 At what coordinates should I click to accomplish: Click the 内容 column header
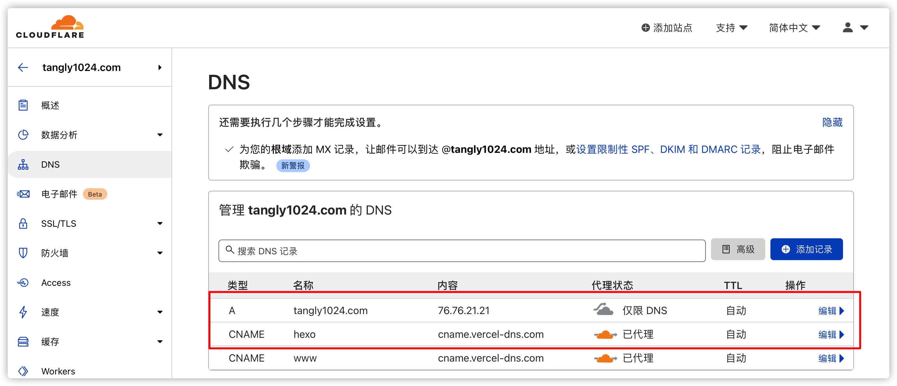point(448,285)
